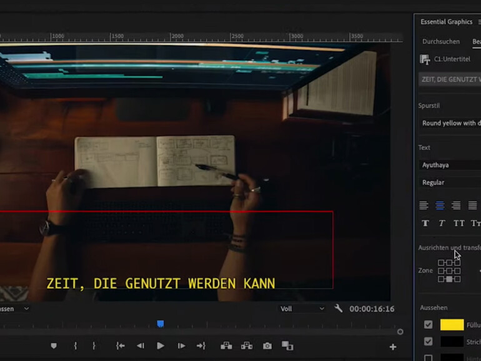Jump to the In point

(x=120, y=346)
